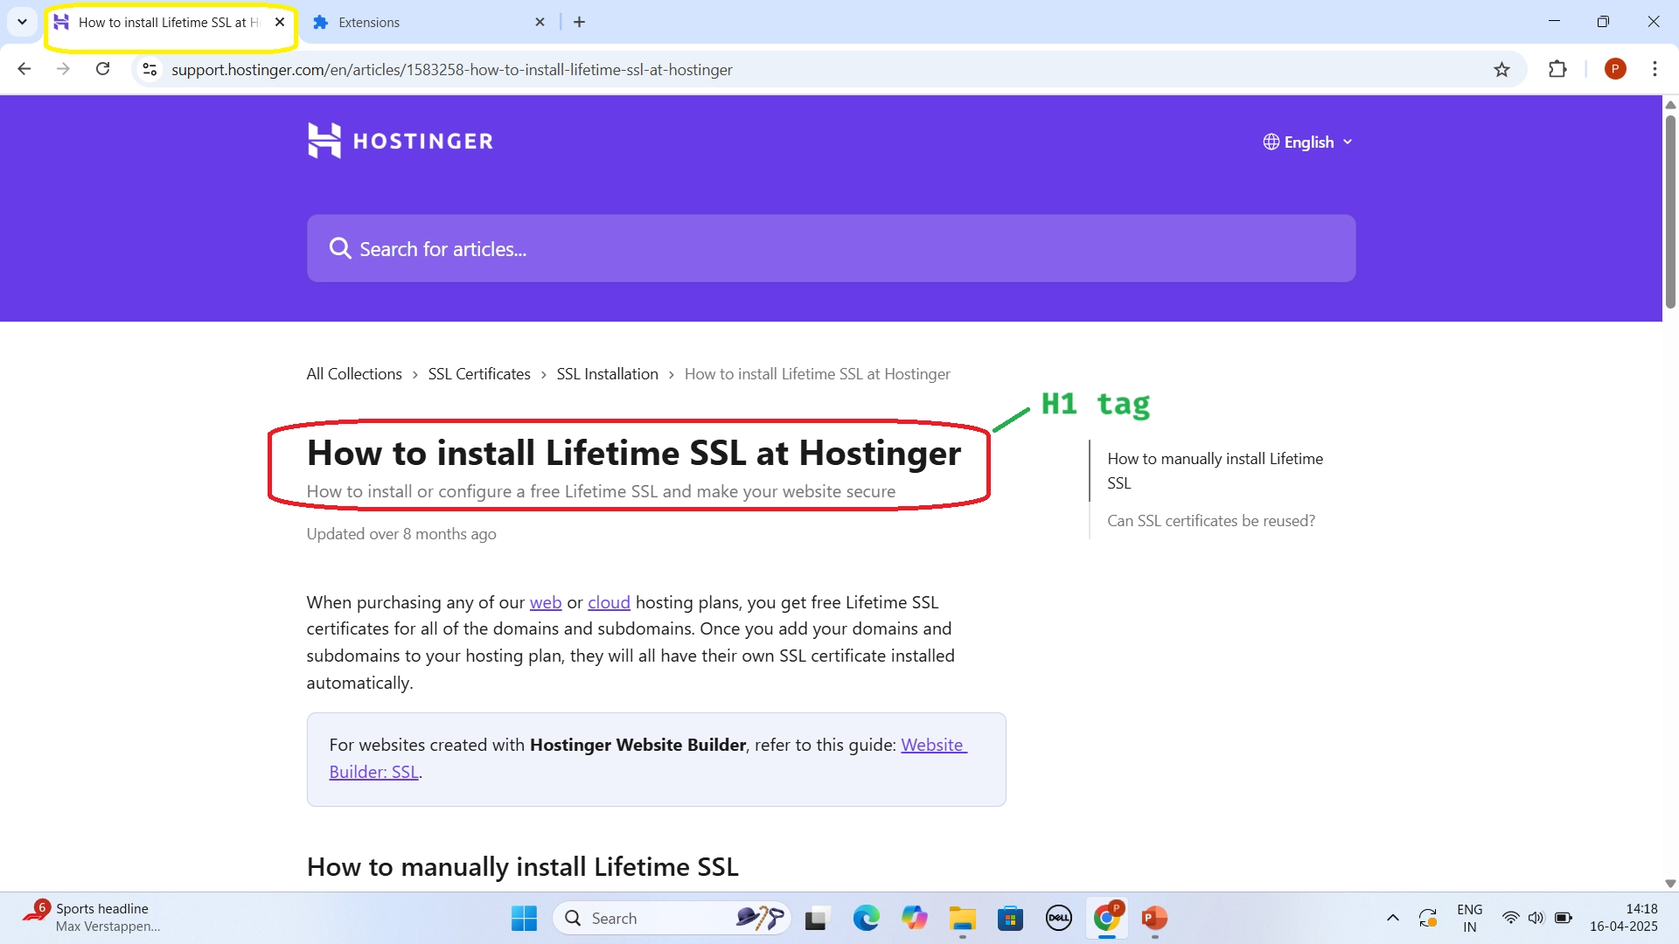Launch Microsoft Edge from taskbar
The width and height of the screenshot is (1679, 944).
pyautogui.click(x=866, y=918)
